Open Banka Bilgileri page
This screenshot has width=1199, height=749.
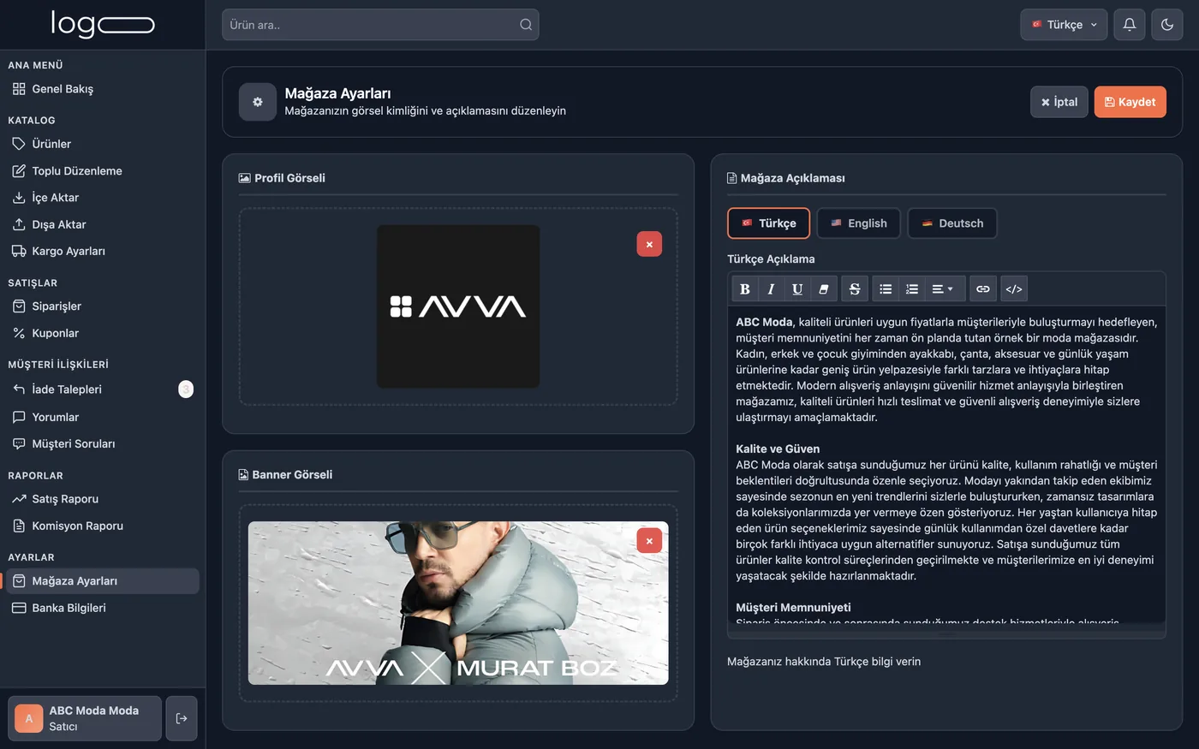(103, 608)
